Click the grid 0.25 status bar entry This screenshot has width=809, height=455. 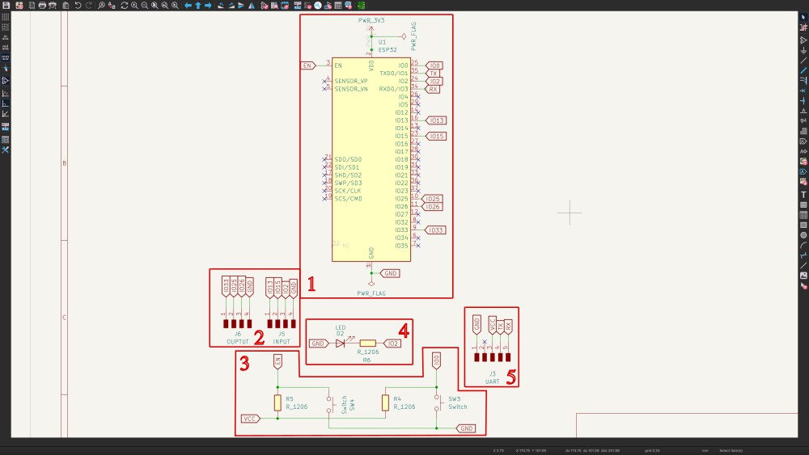pyautogui.click(x=652, y=451)
